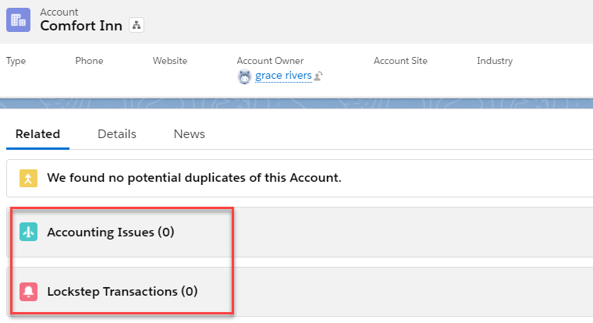This screenshot has height=323, width=593.
Task: Open the grace rivers owner link
Action: point(283,76)
